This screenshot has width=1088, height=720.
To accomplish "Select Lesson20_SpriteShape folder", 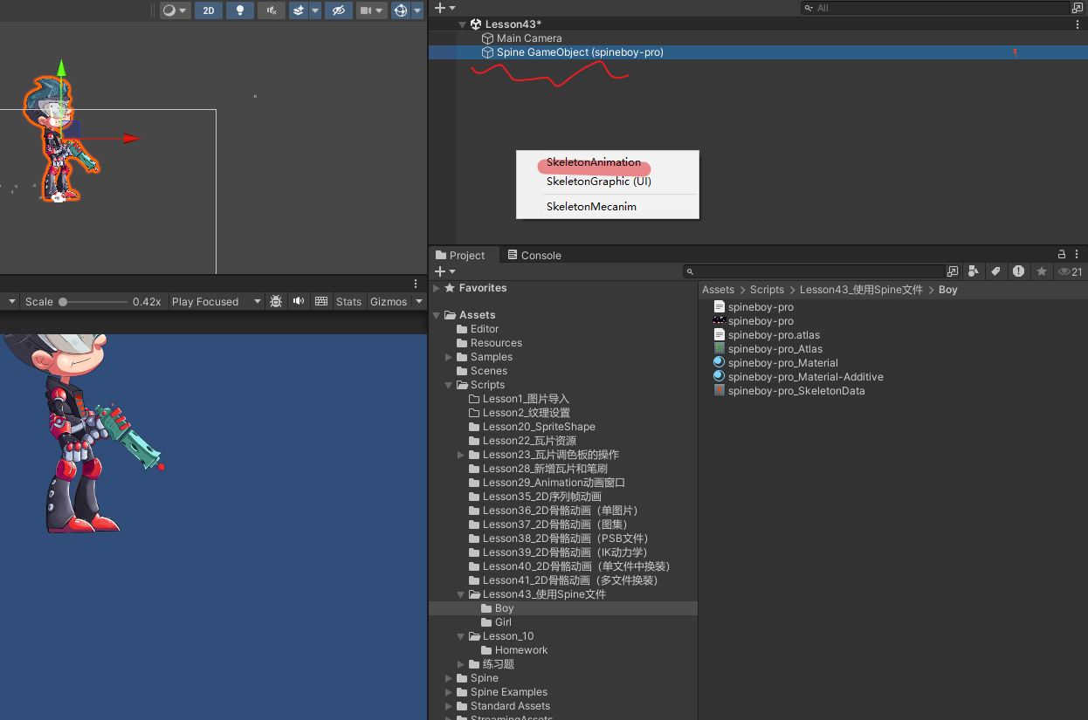I will coord(532,427).
